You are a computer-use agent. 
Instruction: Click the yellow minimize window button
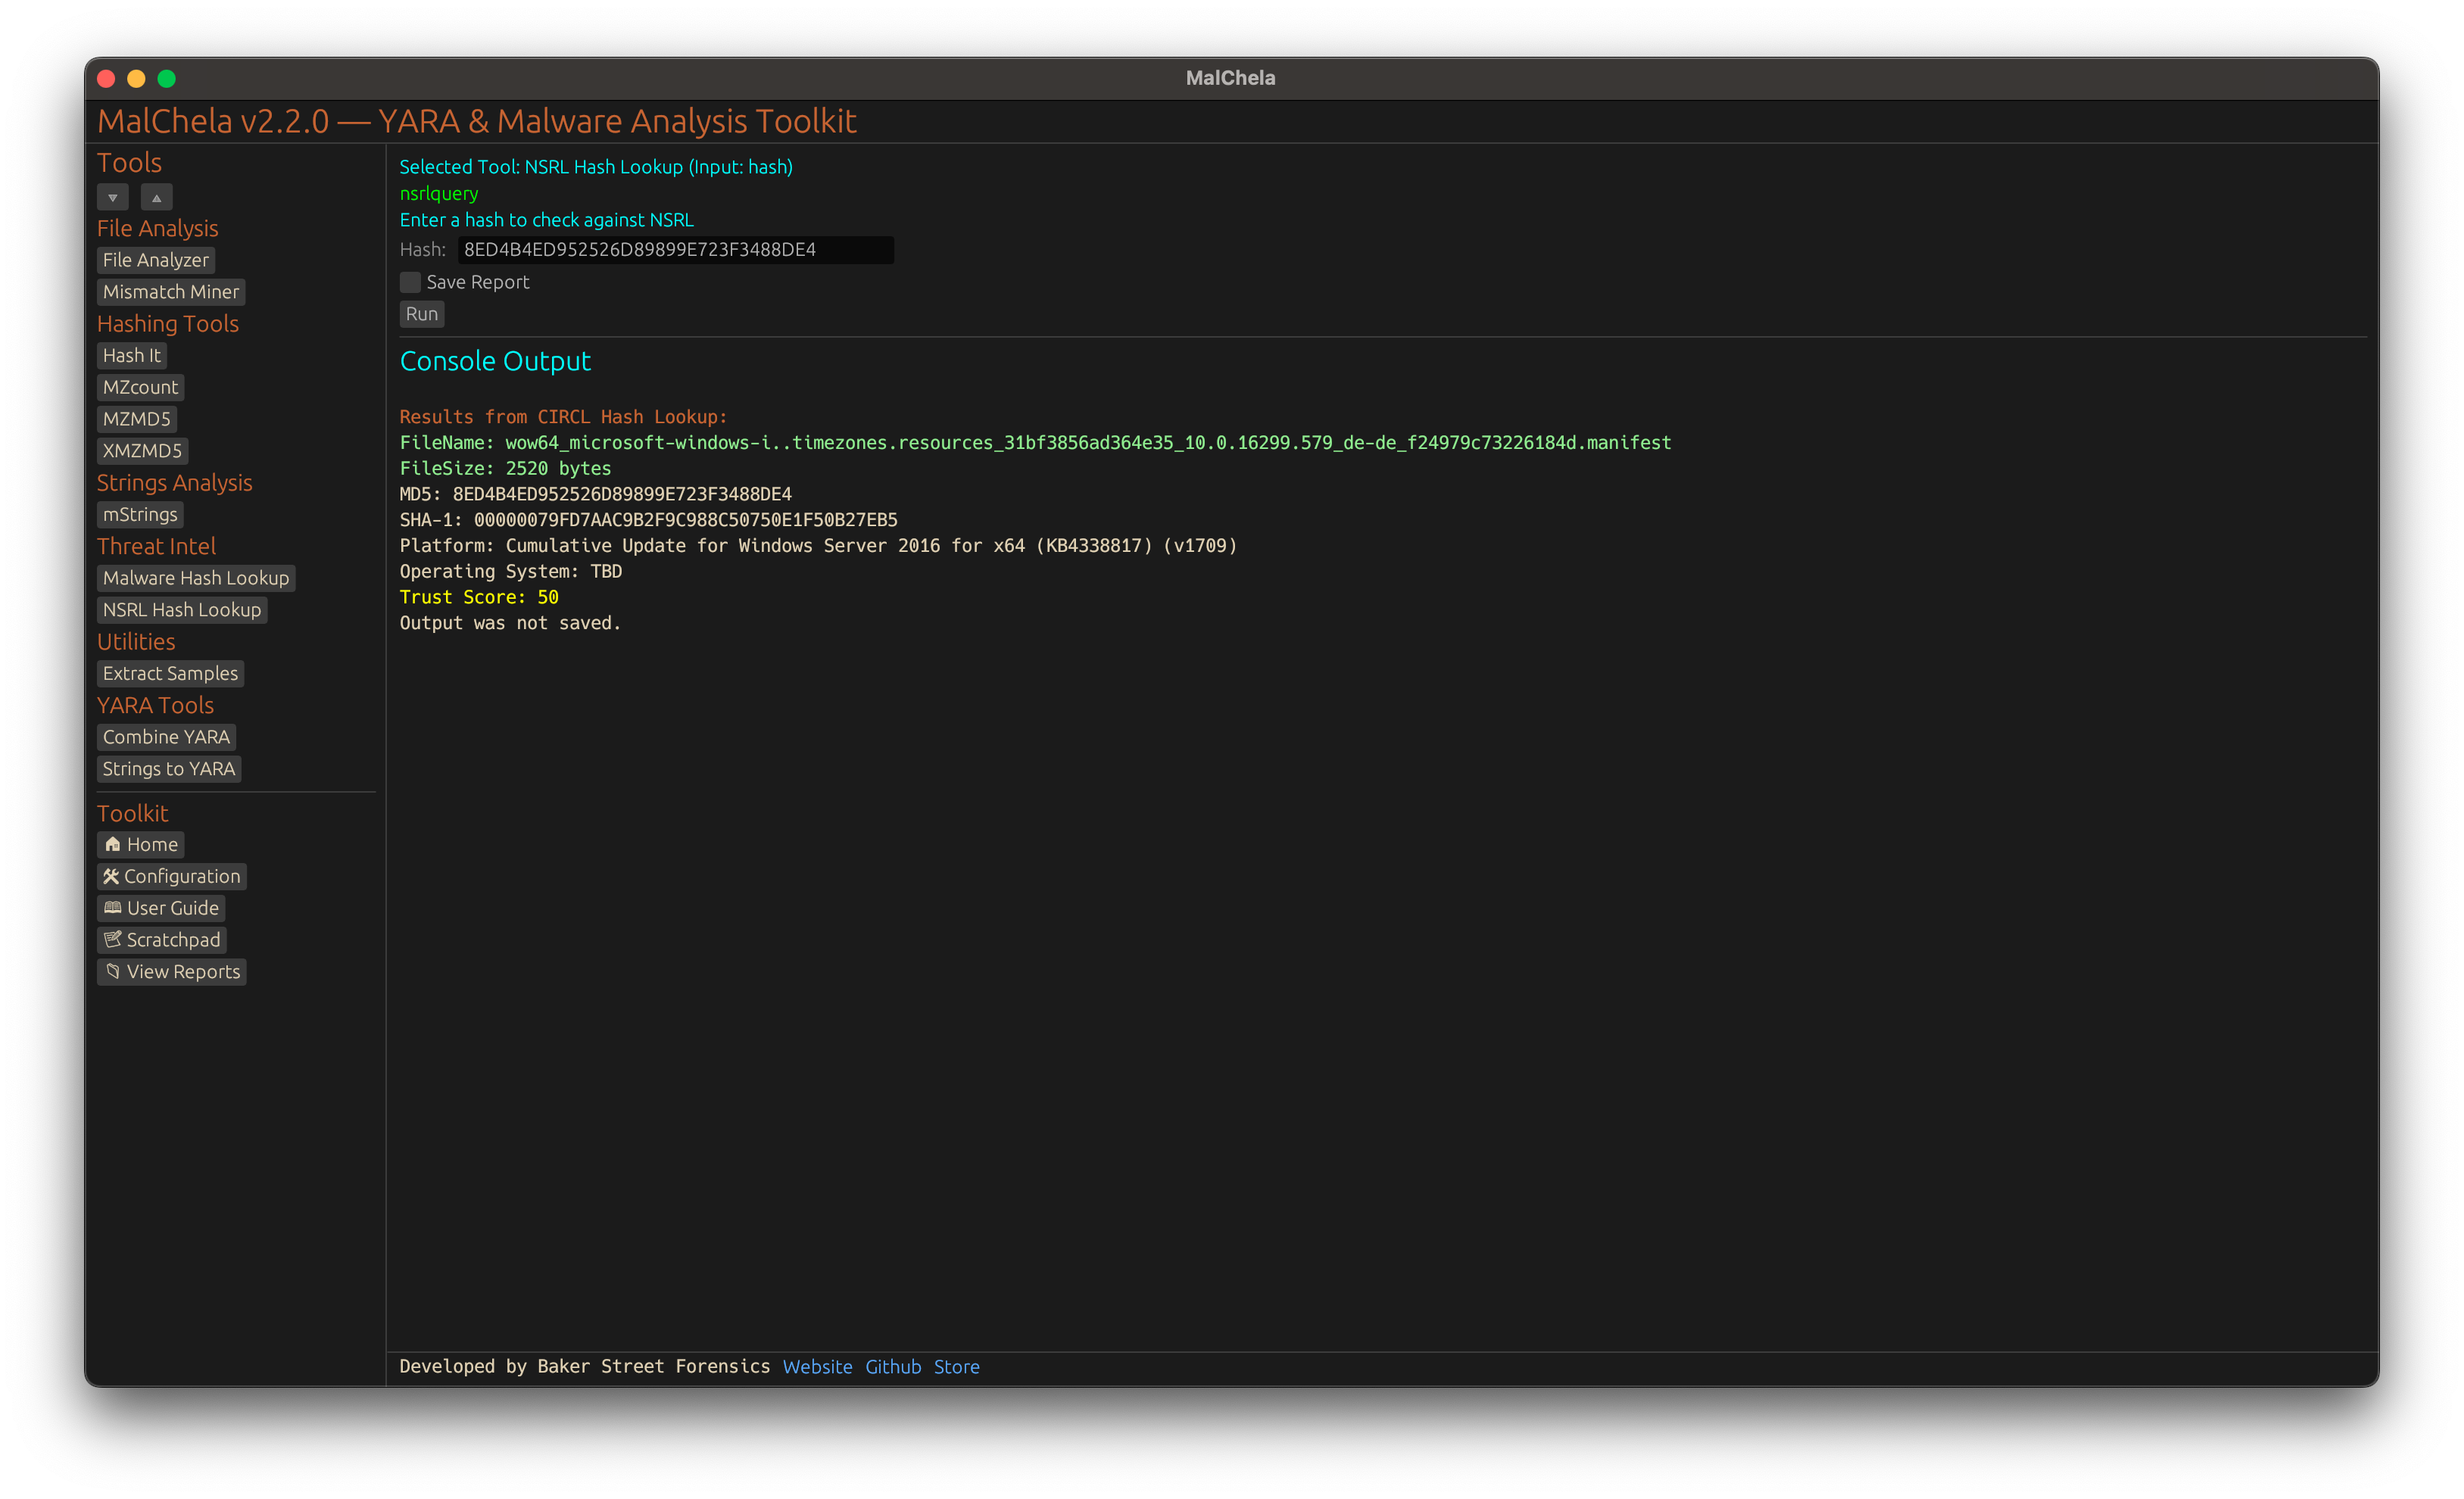click(x=137, y=78)
